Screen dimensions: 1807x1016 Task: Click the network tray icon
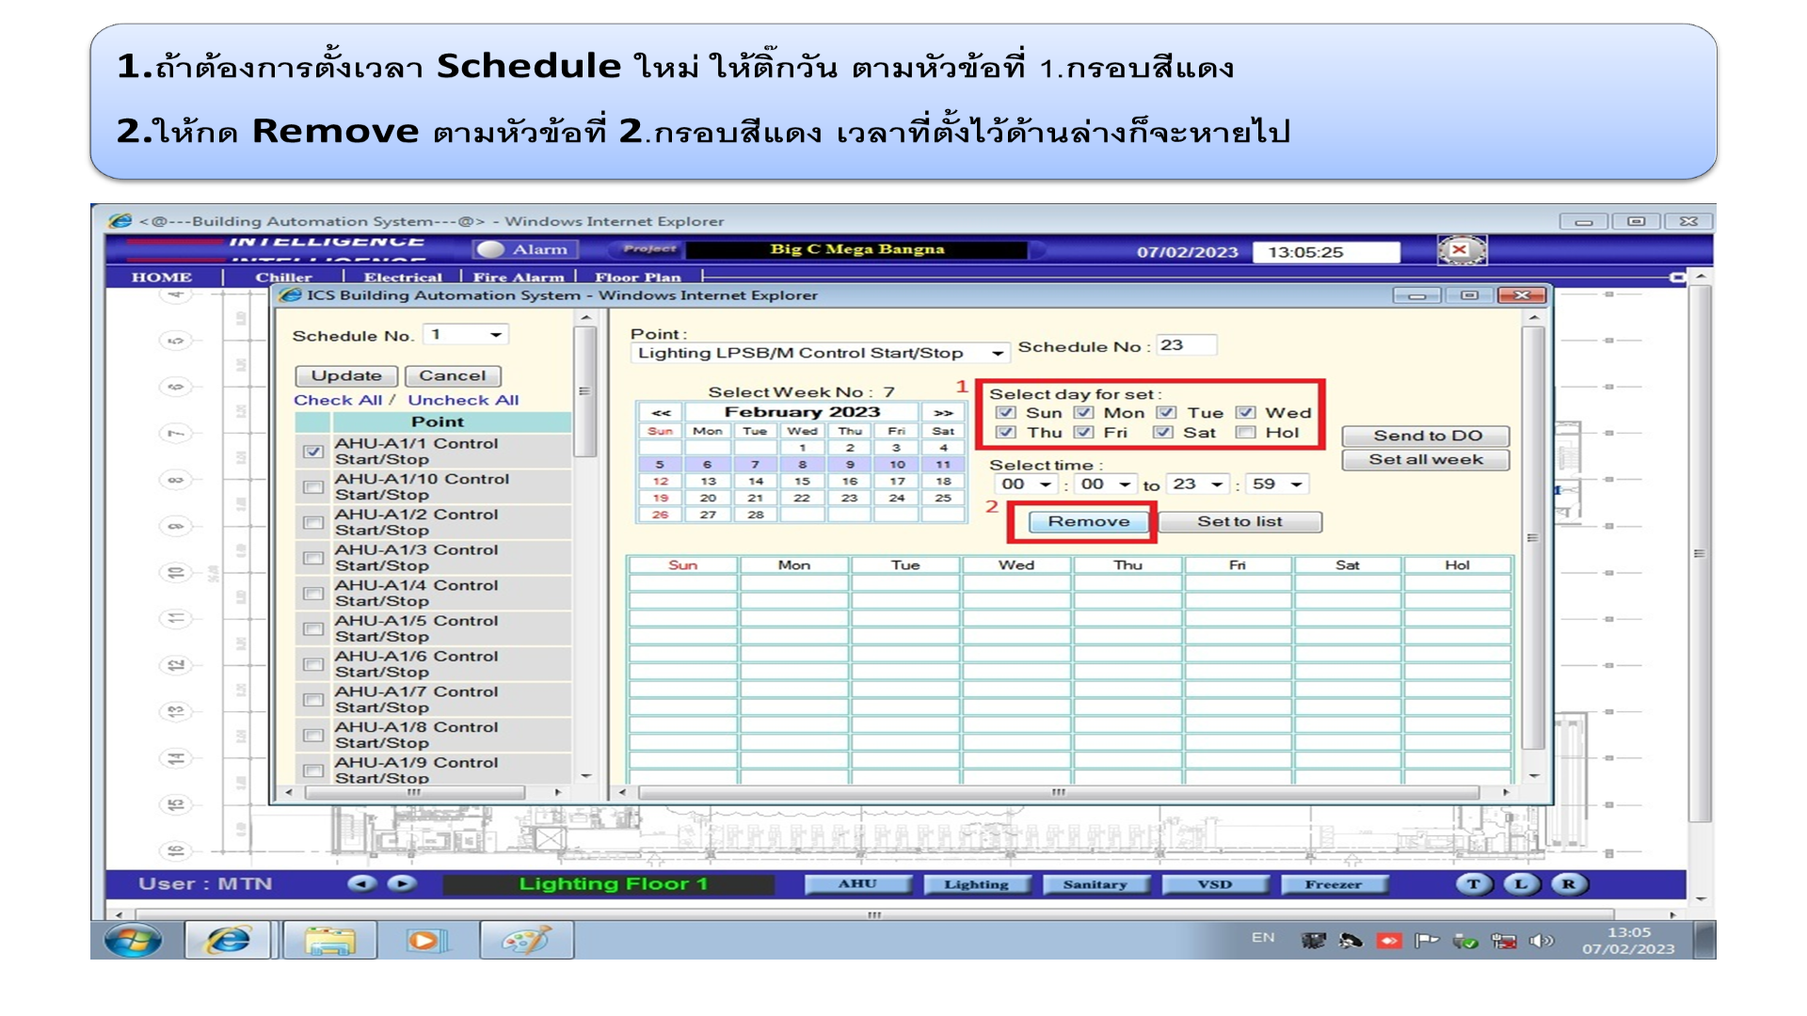(x=1503, y=941)
